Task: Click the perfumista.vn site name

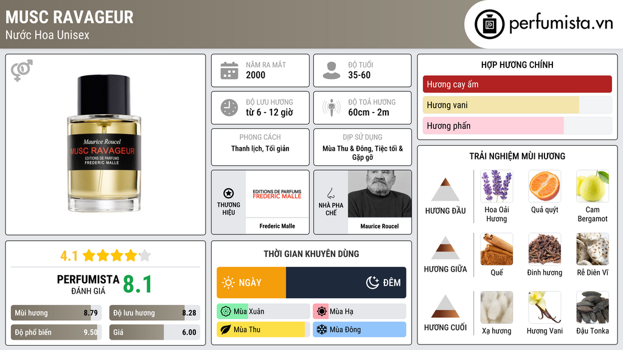Action: (x=561, y=24)
